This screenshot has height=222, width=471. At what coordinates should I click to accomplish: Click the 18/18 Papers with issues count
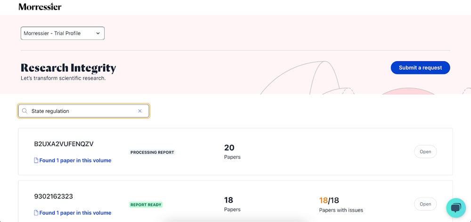[329, 200]
